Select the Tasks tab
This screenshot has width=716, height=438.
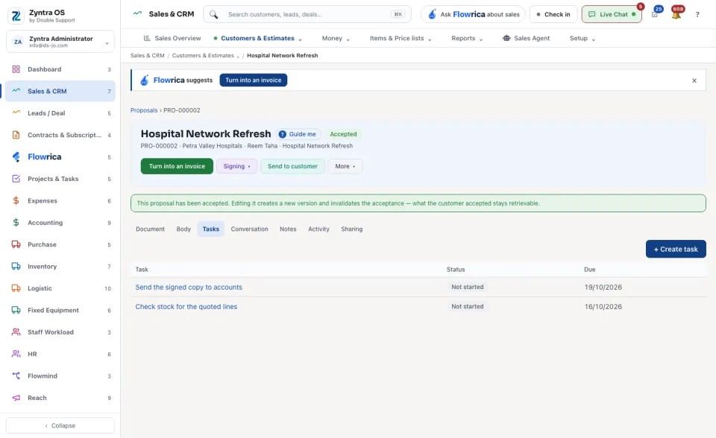[x=210, y=229]
